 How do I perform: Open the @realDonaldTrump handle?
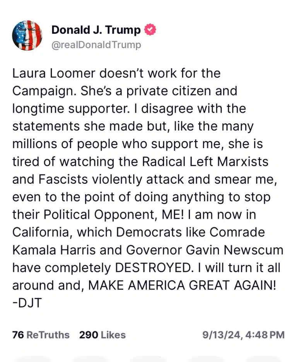point(96,45)
